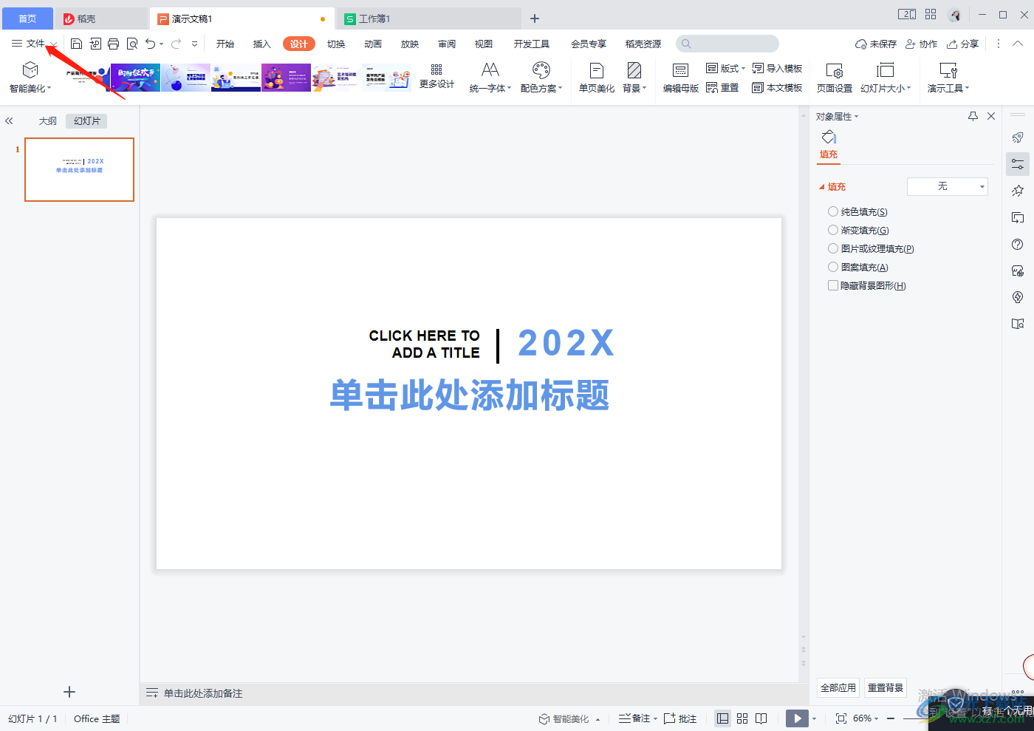Expand 对象属性 panel title dropdown

pyautogui.click(x=856, y=117)
